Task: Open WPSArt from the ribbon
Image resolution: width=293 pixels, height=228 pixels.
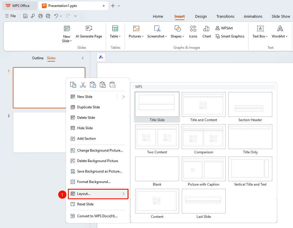Action: [x=224, y=28]
